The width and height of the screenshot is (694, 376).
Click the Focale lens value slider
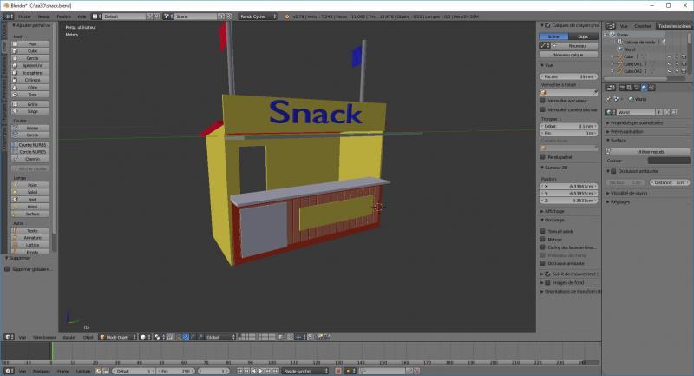[x=568, y=76]
